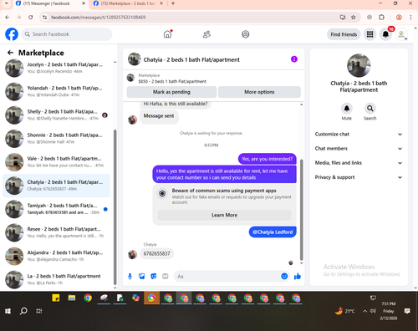Expand Chat members section

[x=359, y=149]
